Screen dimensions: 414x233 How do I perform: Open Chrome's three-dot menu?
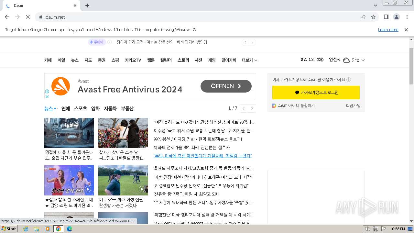coord(407,17)
